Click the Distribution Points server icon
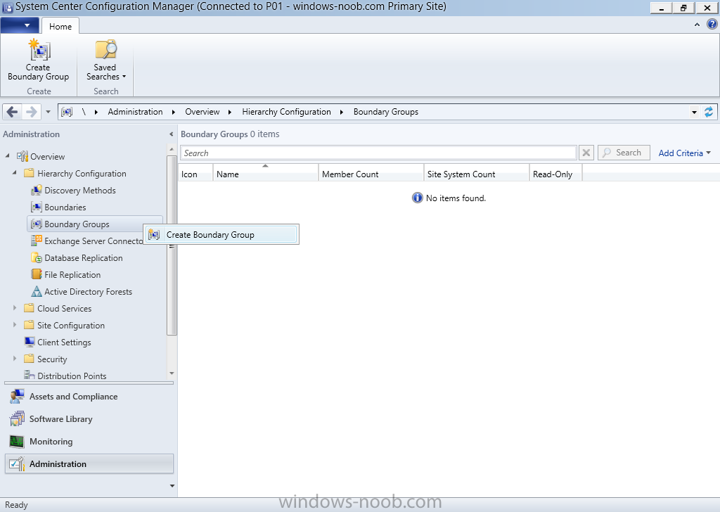 30,375
